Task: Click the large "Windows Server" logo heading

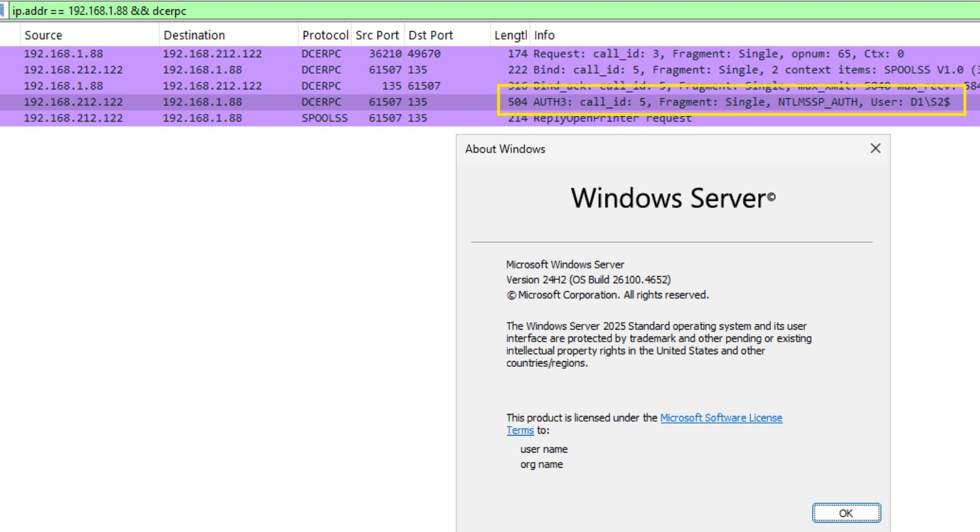Action: tap(673, 198)
